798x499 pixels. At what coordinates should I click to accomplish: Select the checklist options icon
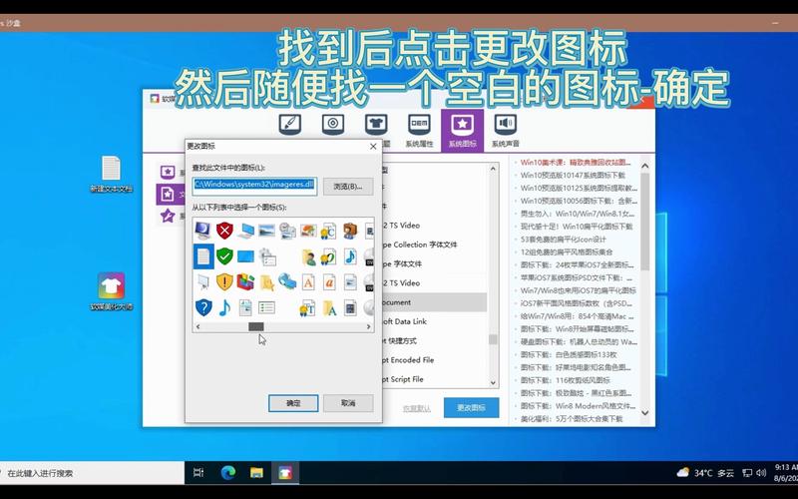tap(266, 307)
